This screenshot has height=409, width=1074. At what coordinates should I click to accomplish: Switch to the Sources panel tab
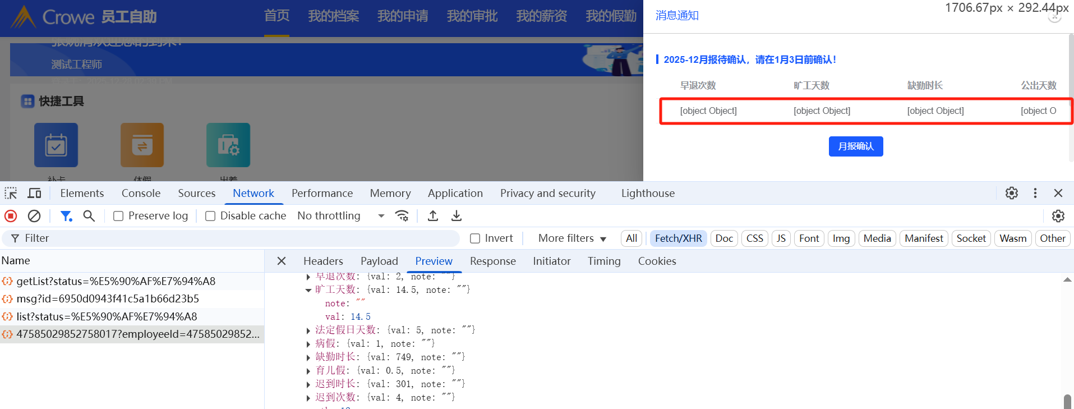coord(196,194)
